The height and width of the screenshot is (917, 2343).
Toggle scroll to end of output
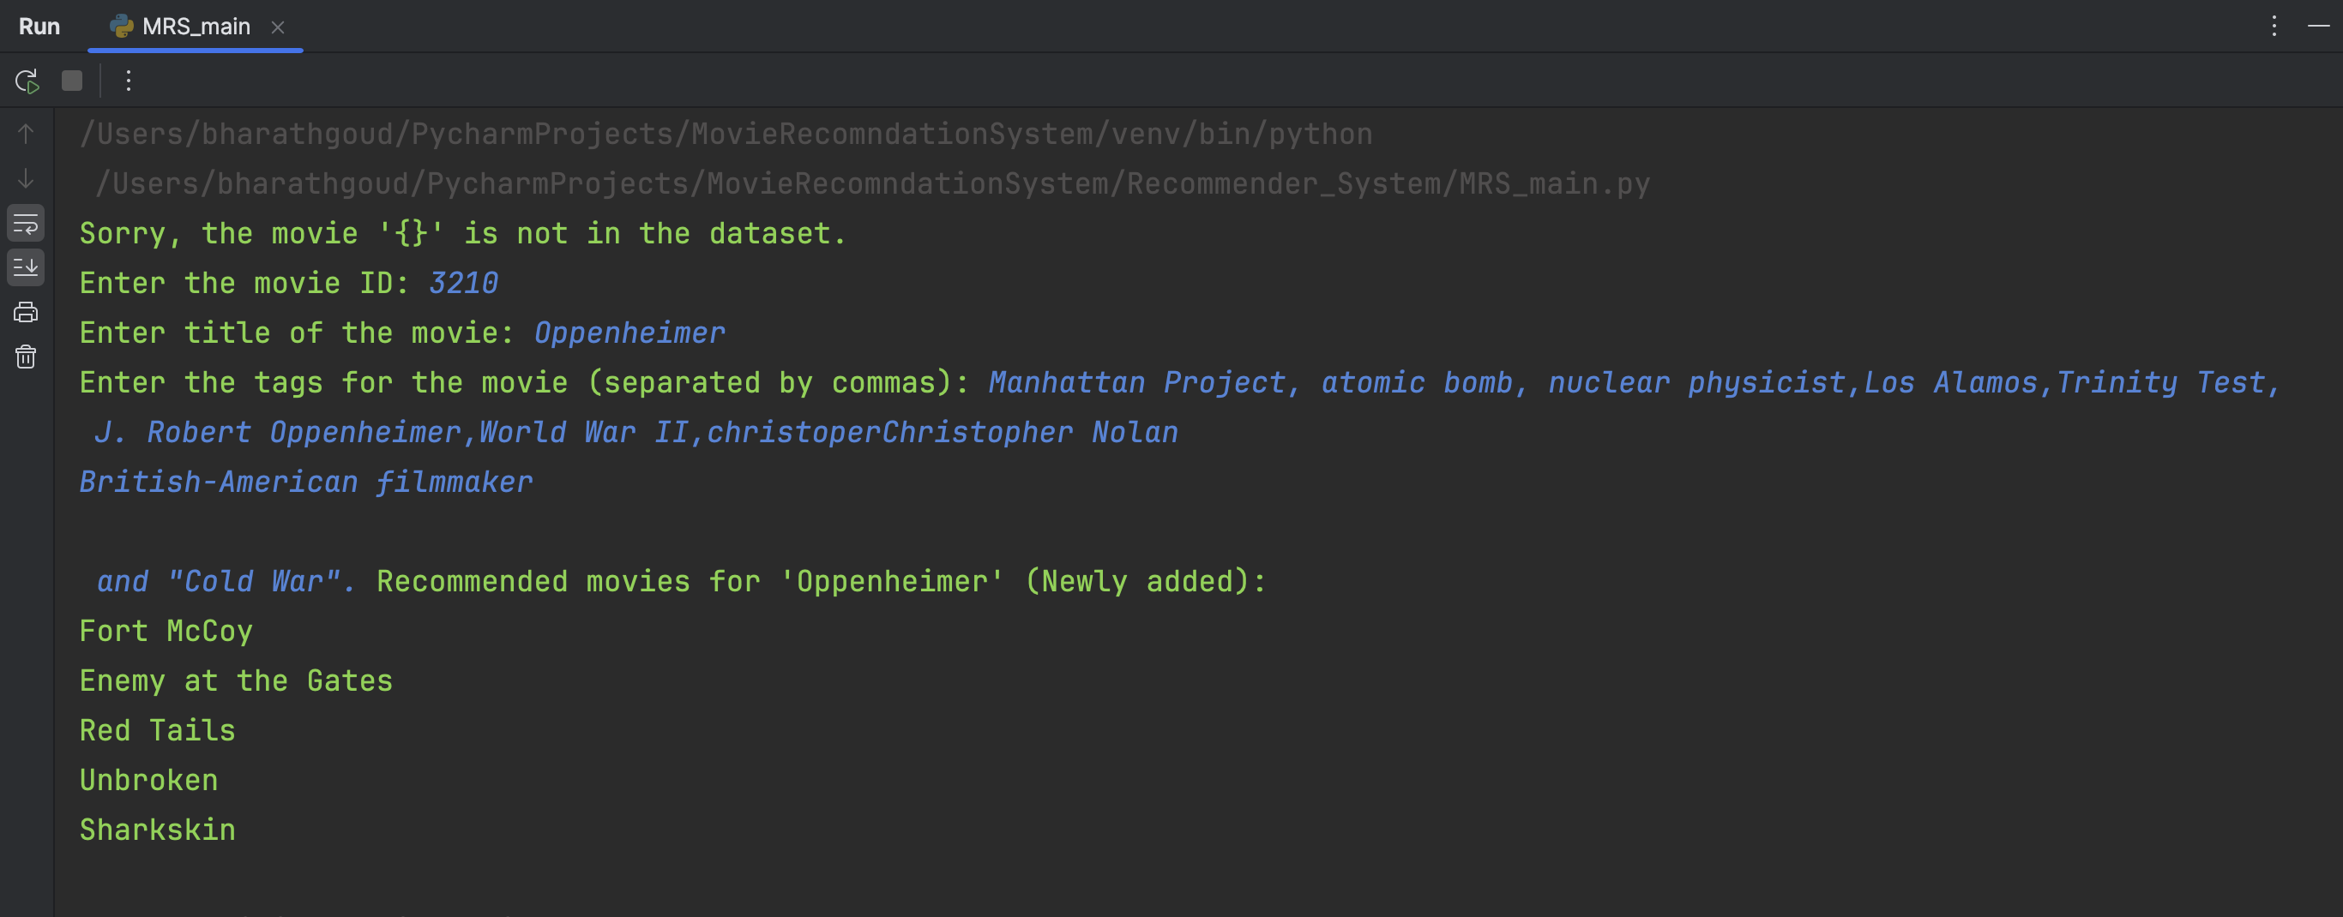coord(26,268)
